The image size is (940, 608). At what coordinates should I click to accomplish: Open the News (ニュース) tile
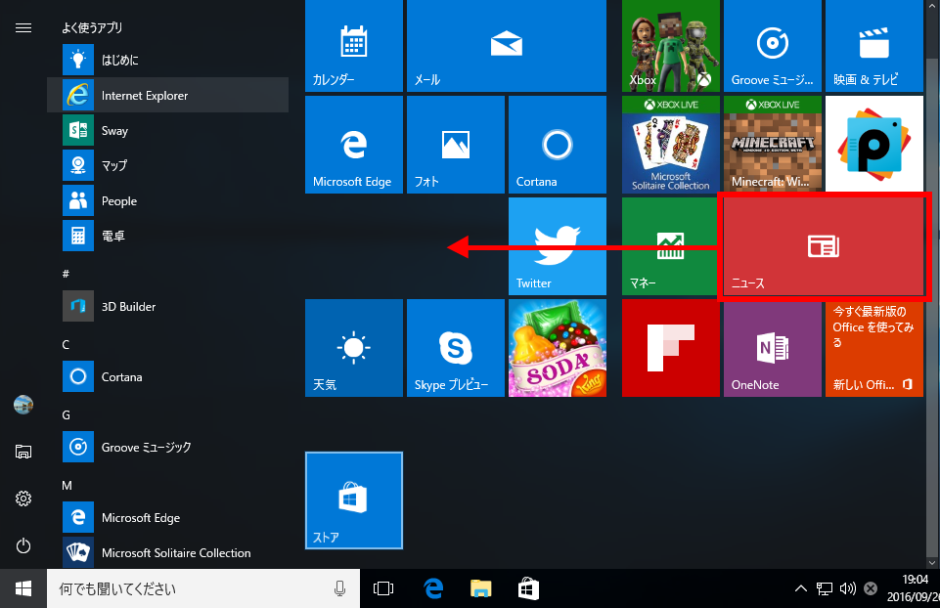click(824, 246)
